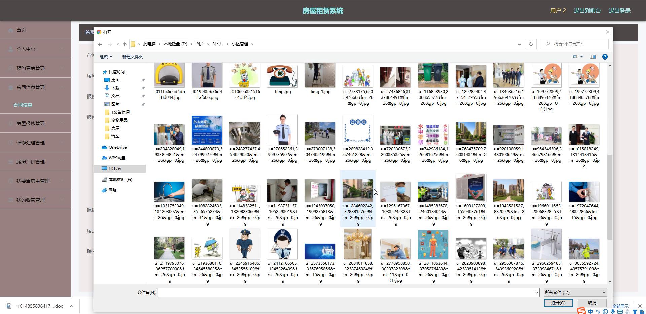The height and width of the screenshot is (314, 646).
Task: Click 退出登录 in the page header
Action: (x=619, y=11)
